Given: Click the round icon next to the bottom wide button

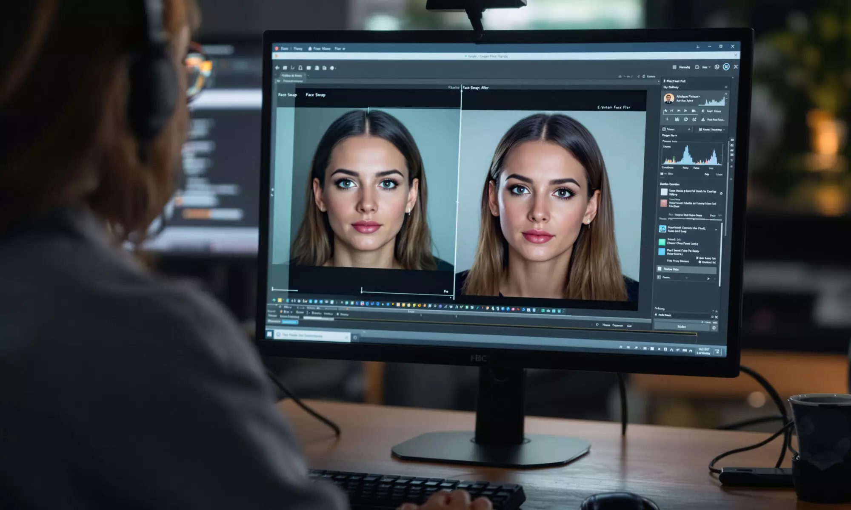Looking at the screenshot, I should (x=714, y=328).
